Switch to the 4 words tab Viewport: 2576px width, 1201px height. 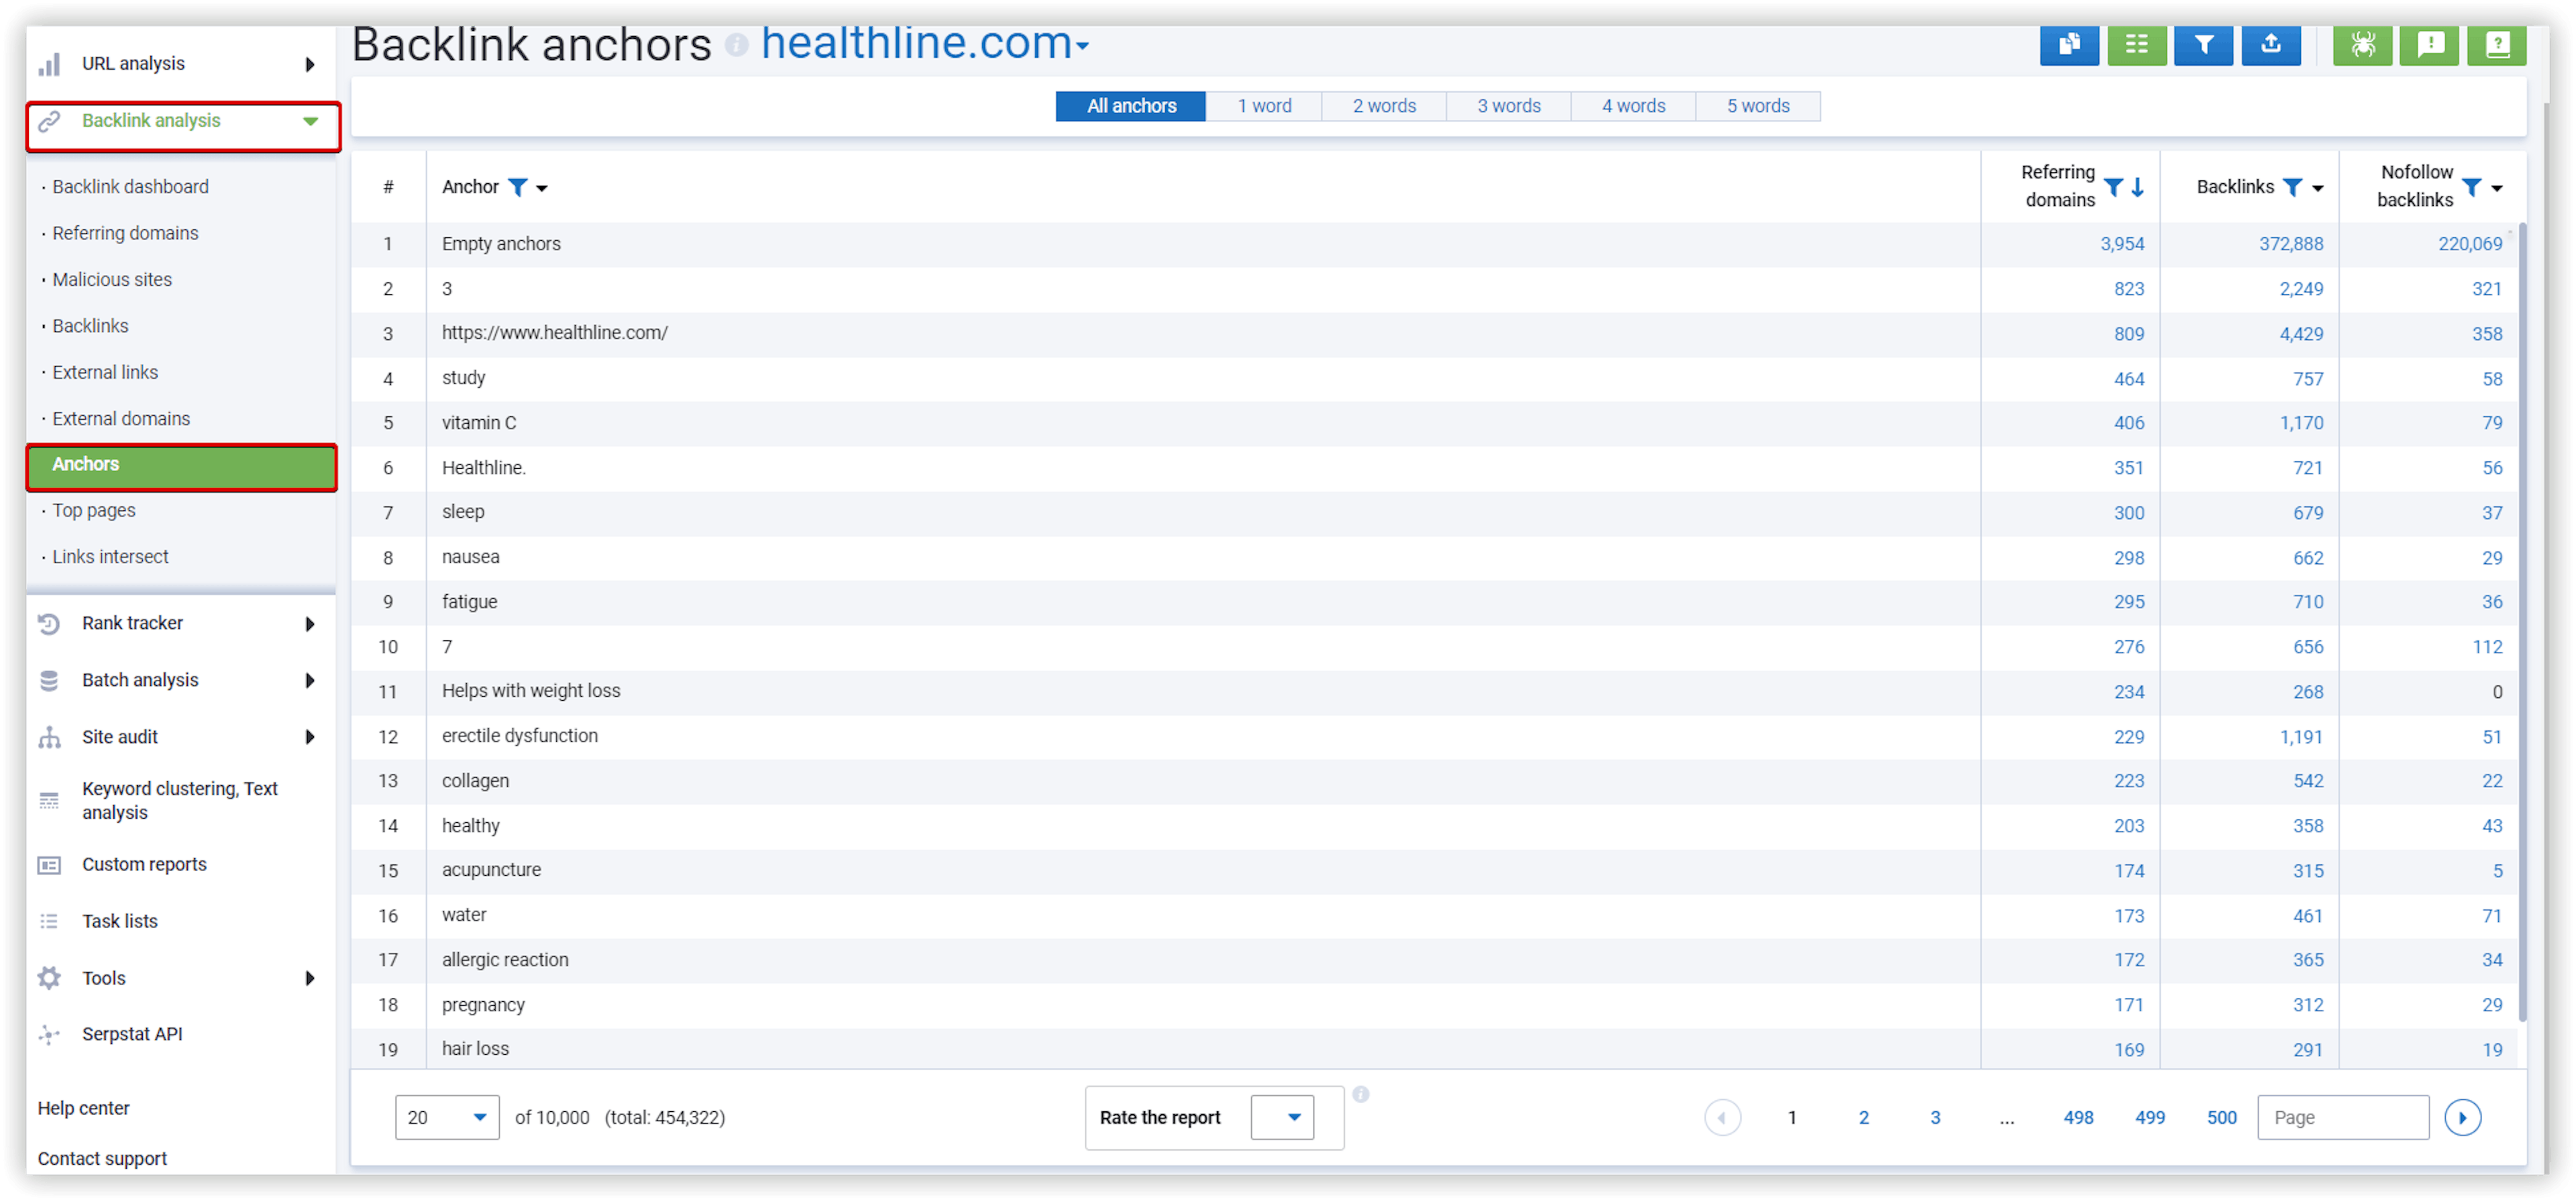point(1633,106)
